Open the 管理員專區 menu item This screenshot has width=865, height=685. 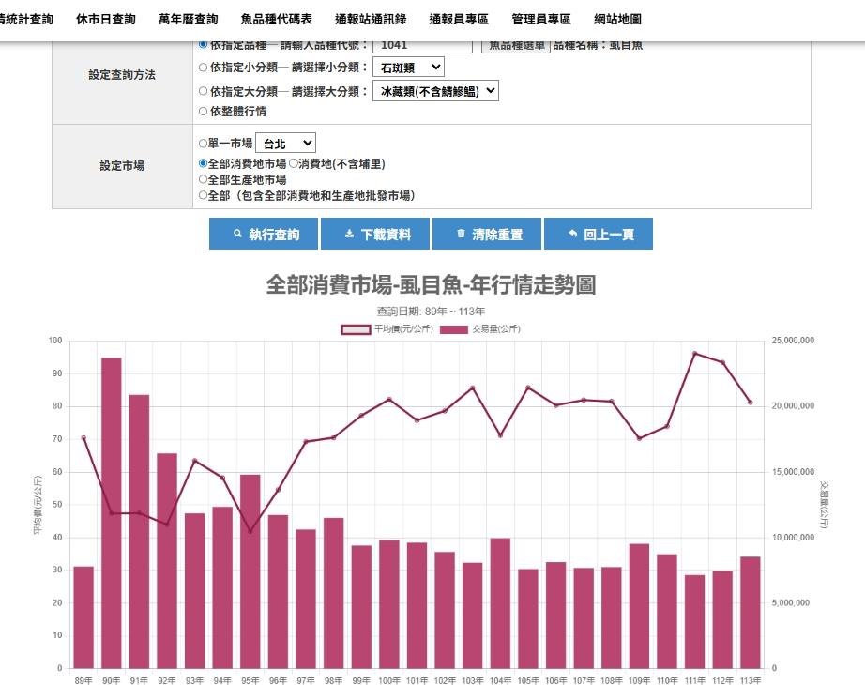point(541,19)
